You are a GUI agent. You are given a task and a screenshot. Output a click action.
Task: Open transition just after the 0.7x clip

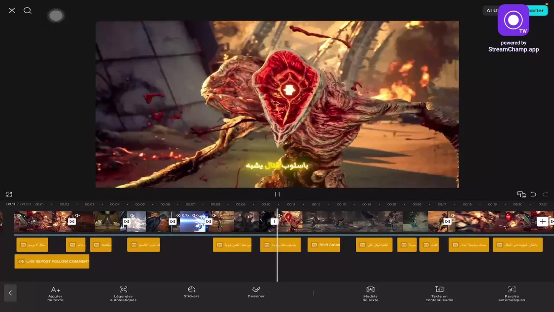click(x=209, y=221)
